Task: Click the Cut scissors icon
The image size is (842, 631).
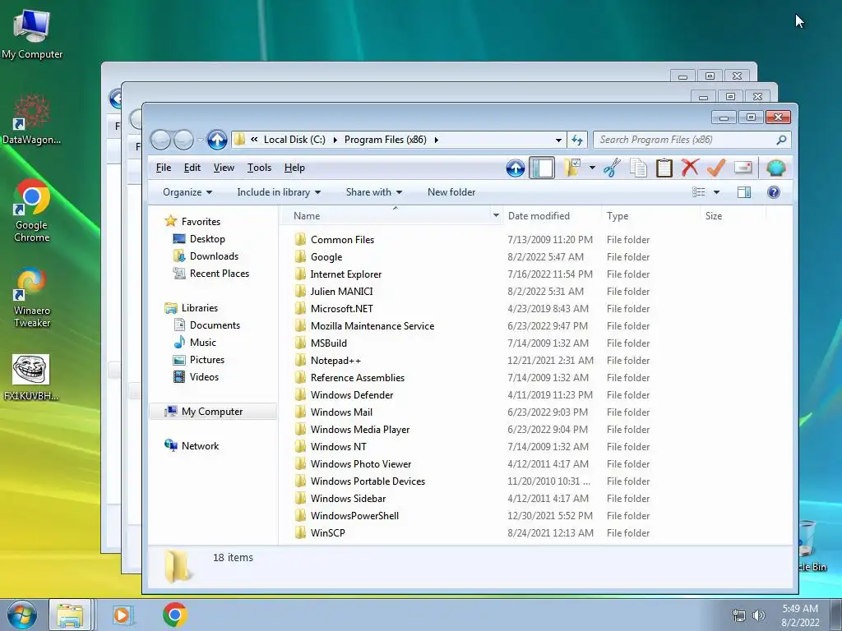Action: pyautogui.click(x=612, y=168)
